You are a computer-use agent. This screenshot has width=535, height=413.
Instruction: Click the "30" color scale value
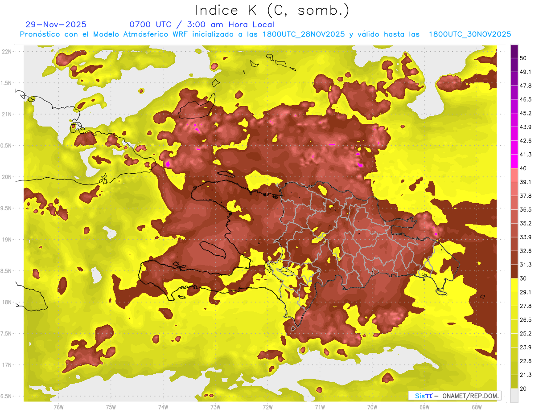[x=523, y=278]
